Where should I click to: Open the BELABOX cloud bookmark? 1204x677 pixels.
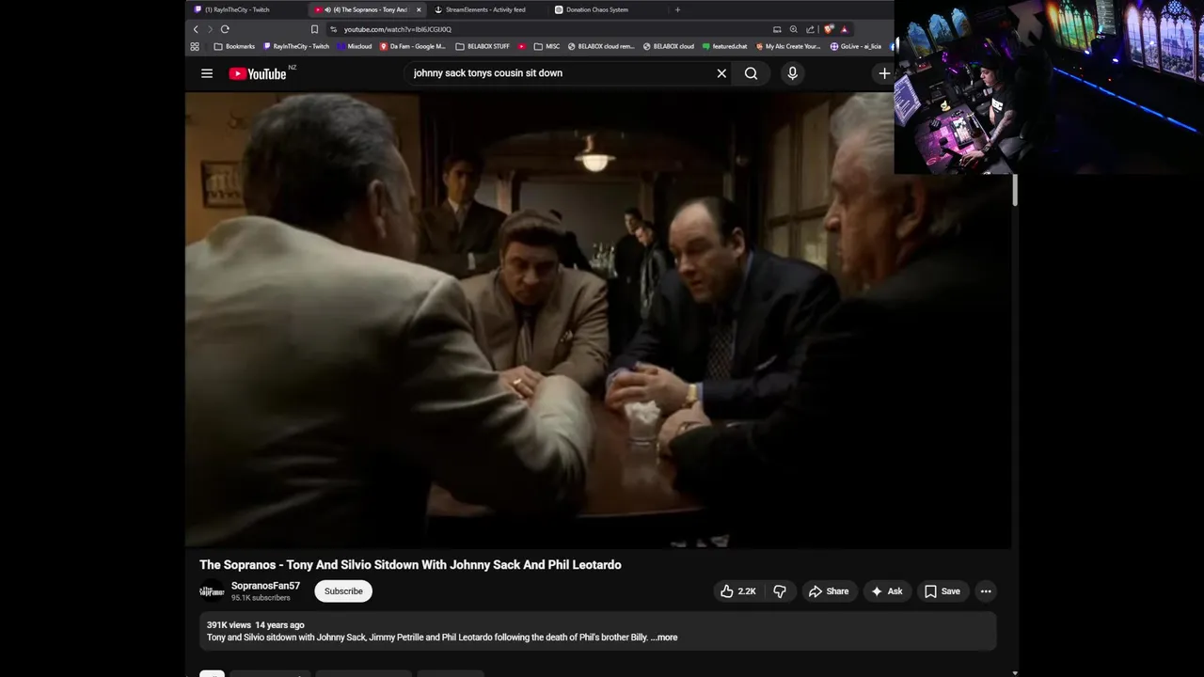(x=669, y=46)
